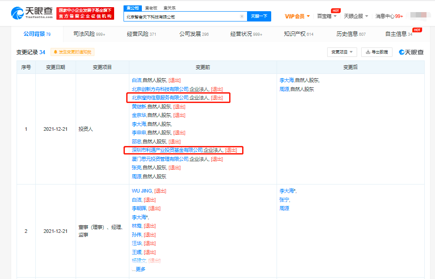Click the 变更日期 column header

click(x=55, y=67)
